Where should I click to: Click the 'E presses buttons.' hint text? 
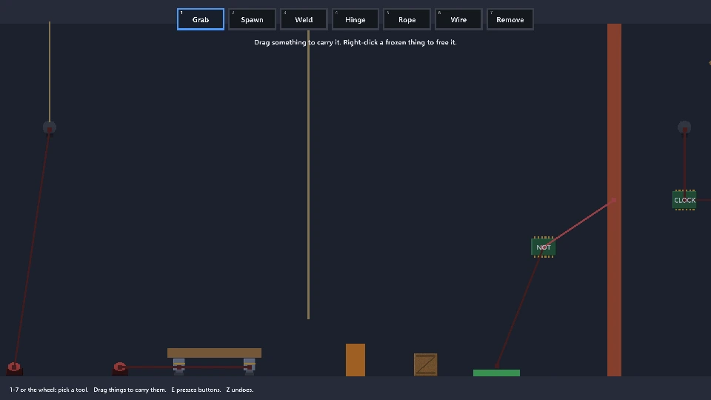pos(196,390)
